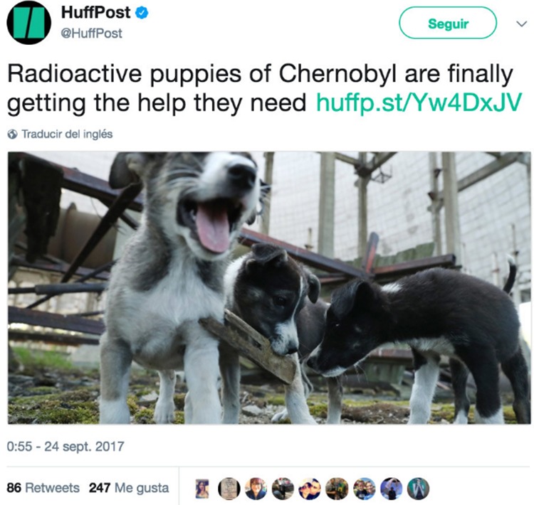View the 86 Retweets list
Screen dimensions: 534x505
(x=43, y=488)
